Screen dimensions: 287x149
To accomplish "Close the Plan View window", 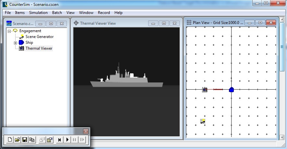I will click(271, 22).
